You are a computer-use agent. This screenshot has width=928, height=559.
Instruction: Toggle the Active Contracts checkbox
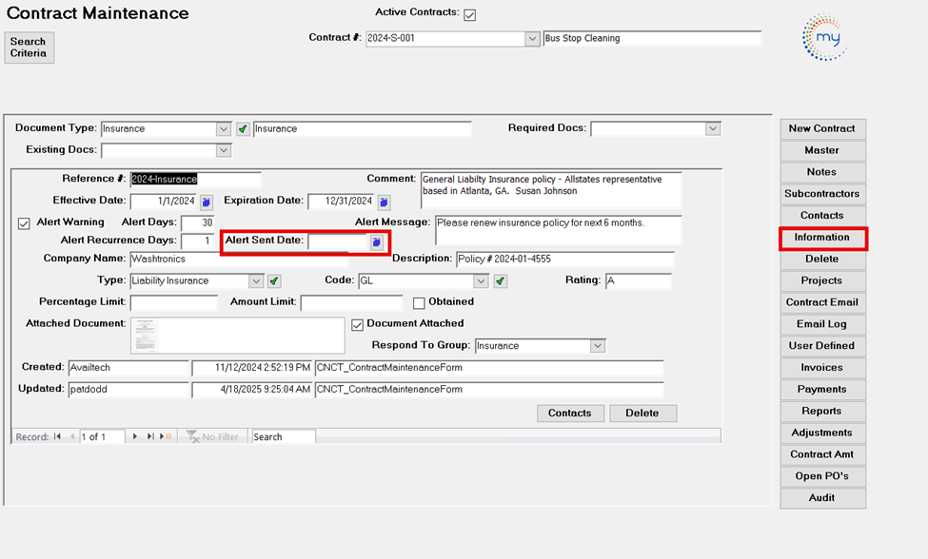coord(469,14)
